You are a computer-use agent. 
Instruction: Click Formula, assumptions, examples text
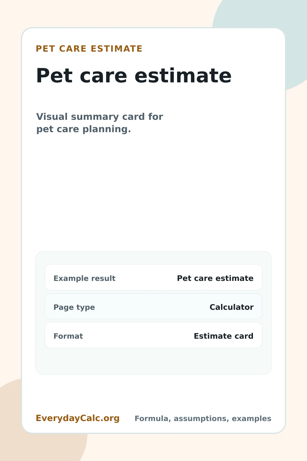click(x=203, y=419)
